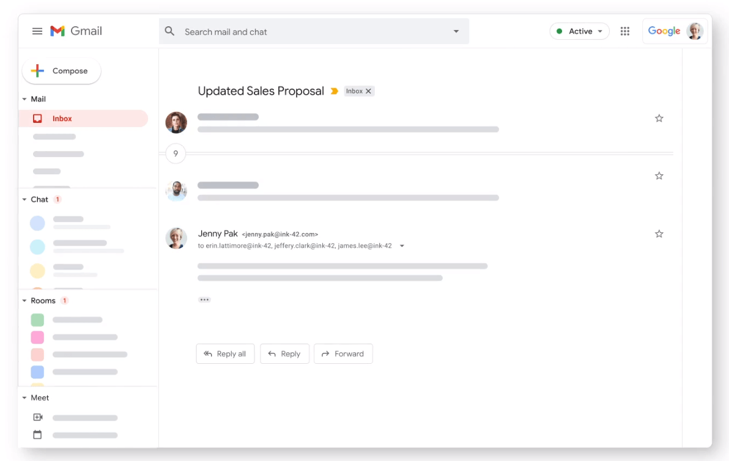Show recipient details on Jenny Pak's email
The height and width of the screenshot is (461, 729).
click(x=402, y=246)
